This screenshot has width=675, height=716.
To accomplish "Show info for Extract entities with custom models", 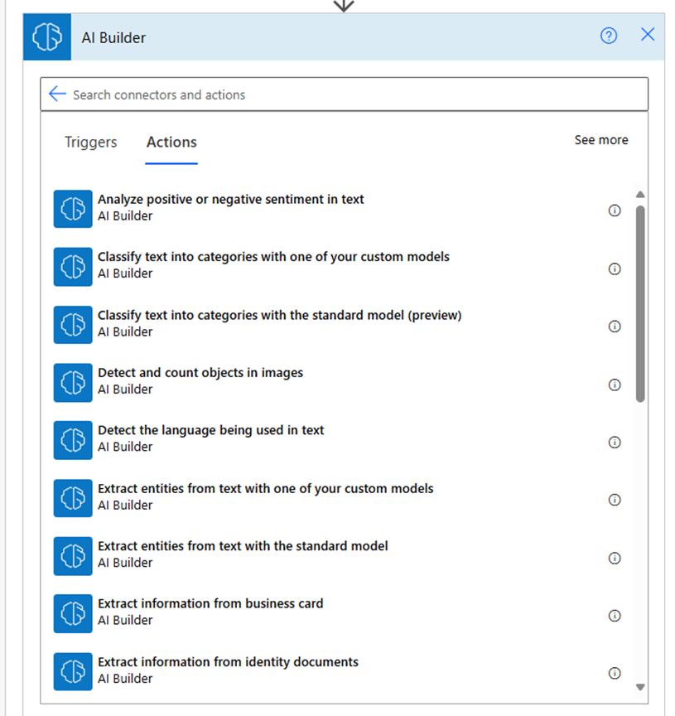I will point(615,500).
